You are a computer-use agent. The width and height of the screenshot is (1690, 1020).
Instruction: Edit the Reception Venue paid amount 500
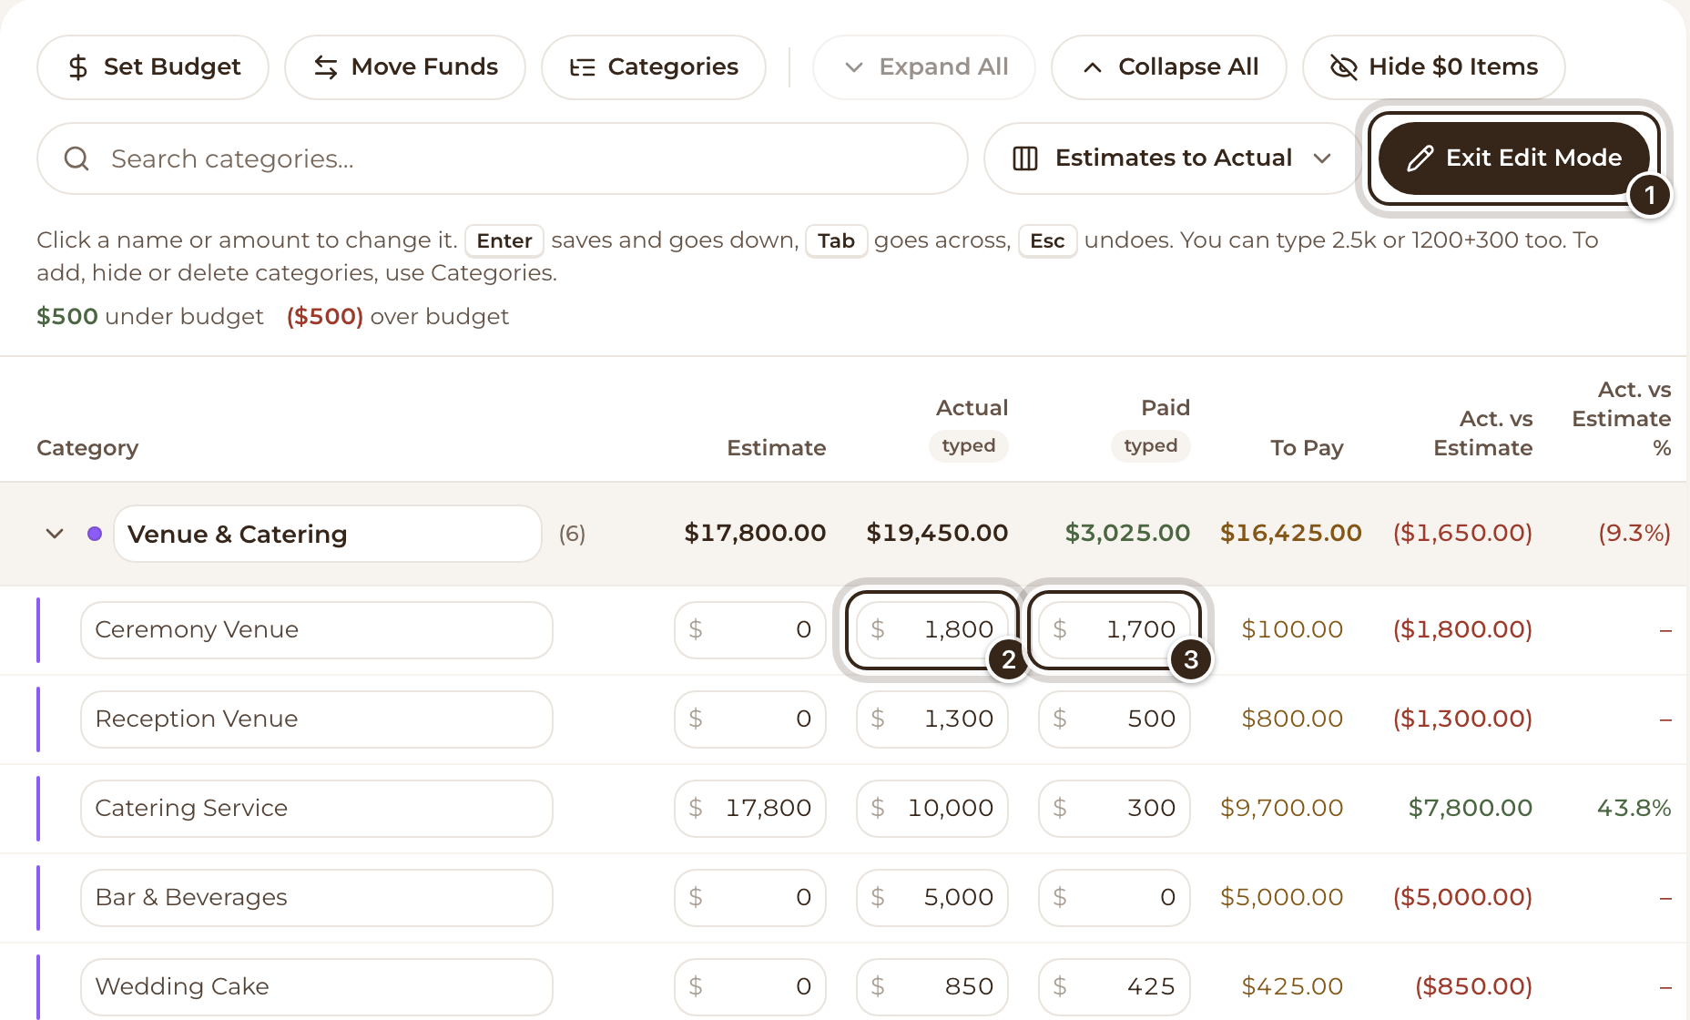click(x=1115, y=719)
